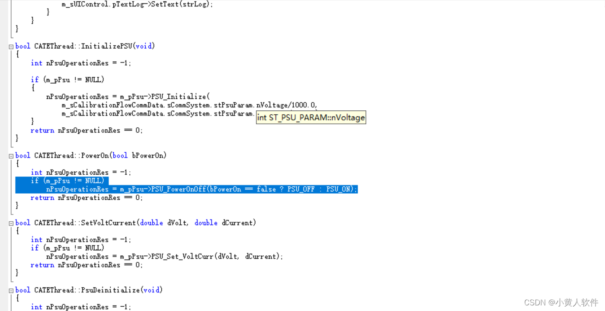Click 'PSU_Set_VoltCurr(dVolt, dCurrent);' call
The width and height of the screenshot is (605, 311).
tap(217, 257)
